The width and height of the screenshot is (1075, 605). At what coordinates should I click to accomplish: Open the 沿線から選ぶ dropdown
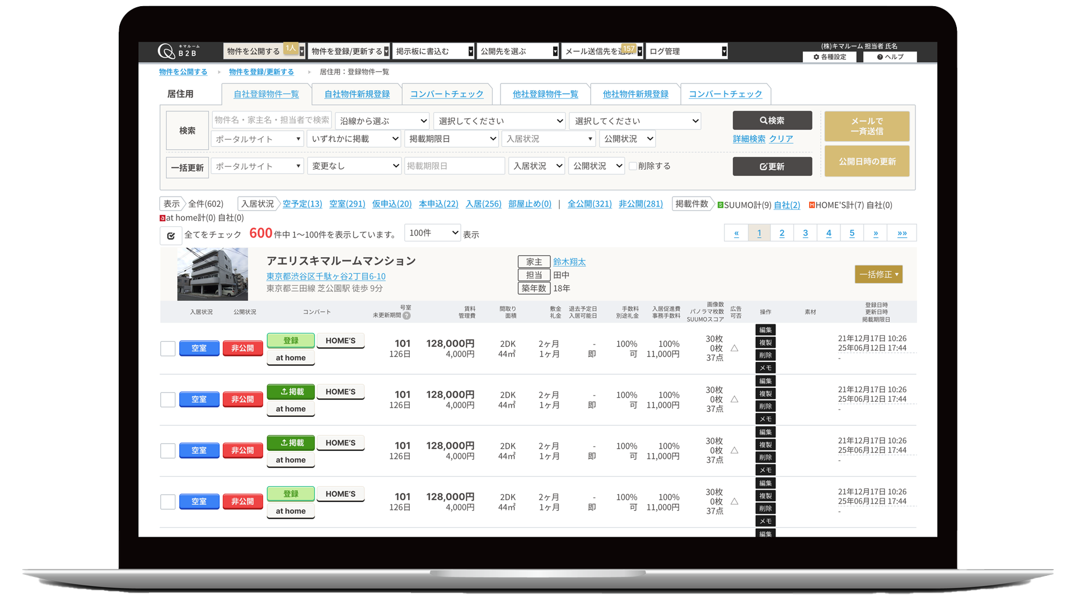tap(382, 120)
